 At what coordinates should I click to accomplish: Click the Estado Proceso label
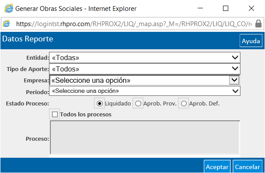click(x=28, y=103)
